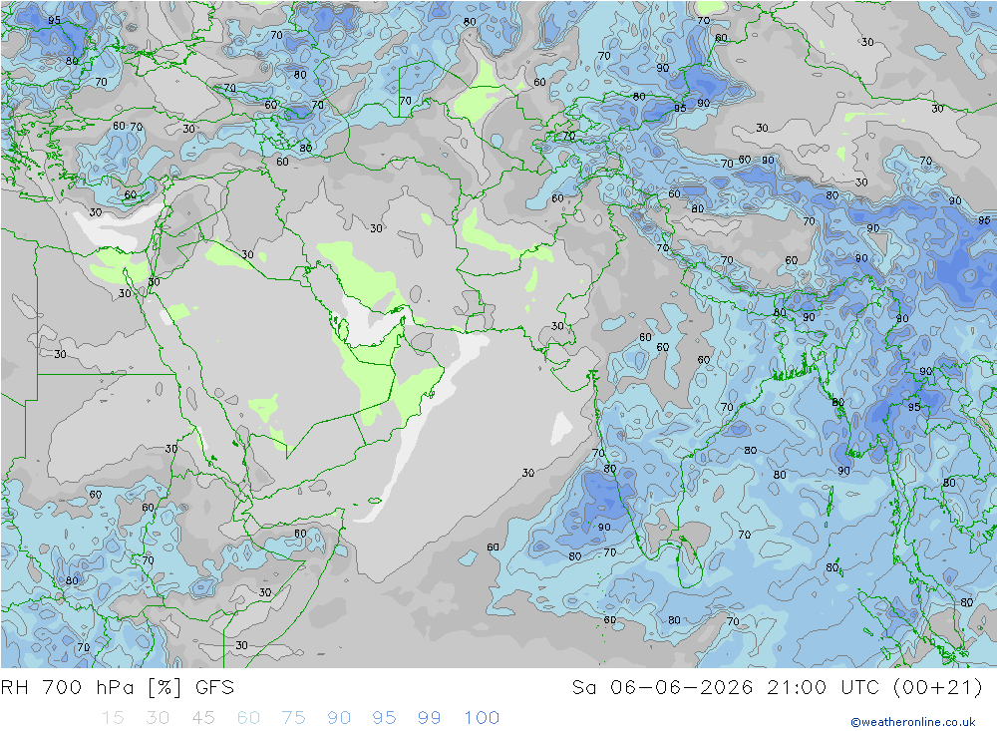The width and height of the screenshot is (997, 731).
Task: Click legend value 90
Action: click(339, 718)
